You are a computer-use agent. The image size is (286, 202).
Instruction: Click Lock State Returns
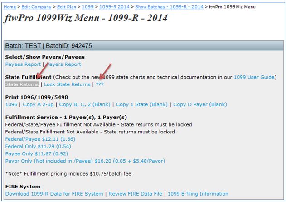(x=67, y=84)
